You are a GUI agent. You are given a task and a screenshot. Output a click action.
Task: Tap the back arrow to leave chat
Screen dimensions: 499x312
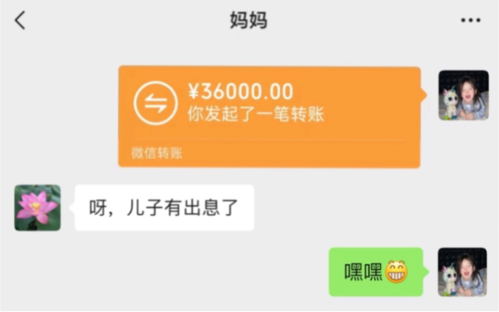(x=20, y=20)
